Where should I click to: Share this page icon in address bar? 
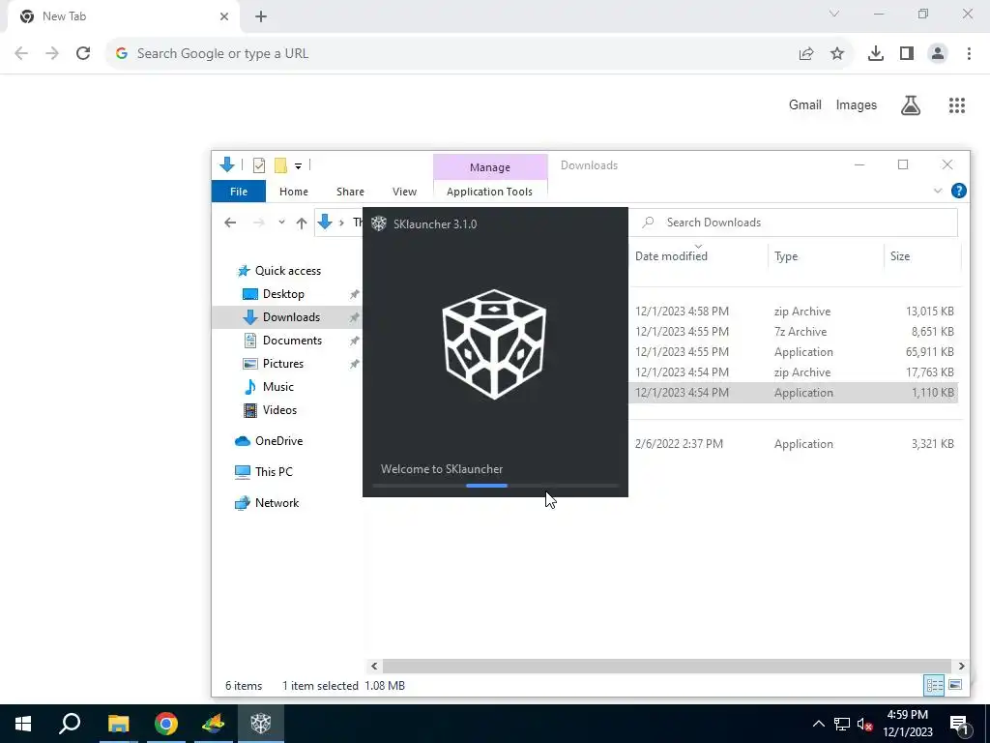(x=806, y=54)
